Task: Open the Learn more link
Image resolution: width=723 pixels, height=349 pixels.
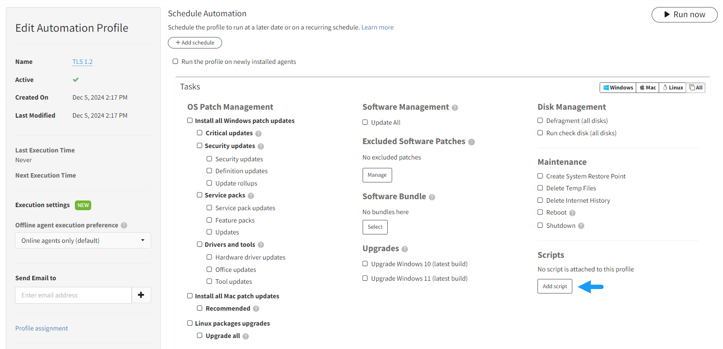Action: pyautogui.click(x=377, y=27)
